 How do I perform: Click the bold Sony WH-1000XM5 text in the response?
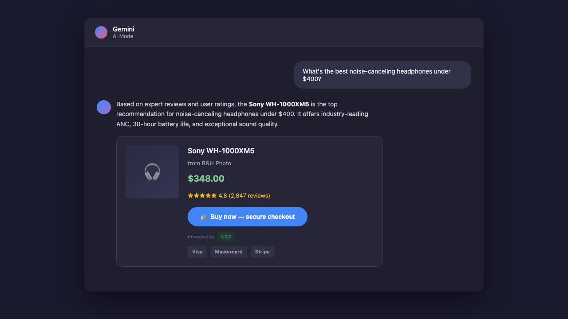click(x=280, y=104)
